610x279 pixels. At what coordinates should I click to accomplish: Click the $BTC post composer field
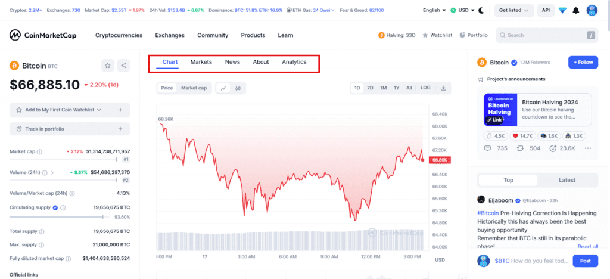click(x=532, y=261)
